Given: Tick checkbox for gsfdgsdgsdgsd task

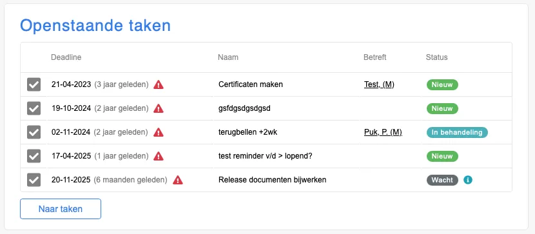Looking at the screenshot, I should (x=34, y=108).
